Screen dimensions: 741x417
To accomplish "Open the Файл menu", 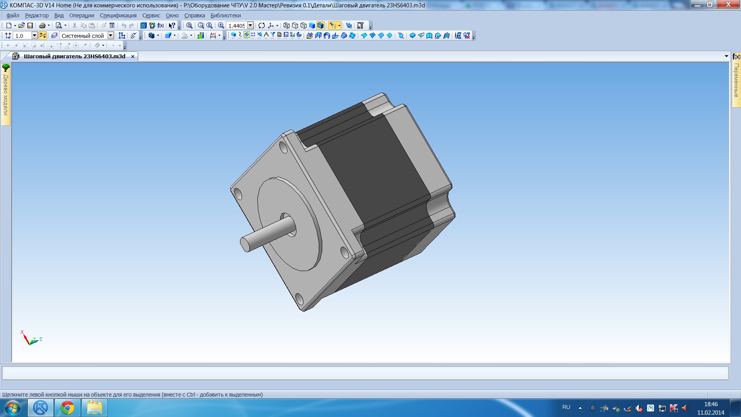I will (x=13, y=15).
